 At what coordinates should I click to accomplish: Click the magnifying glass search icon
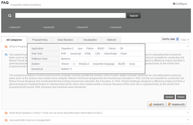(10, 16)
